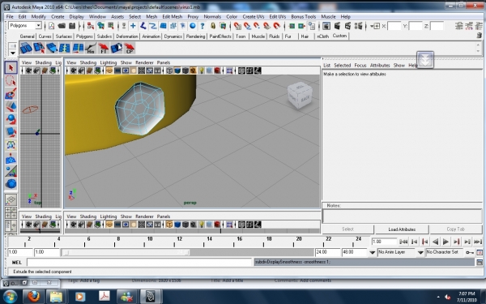
Task: Switch to the Polygons shelf tab
Action: coord(84,36)
